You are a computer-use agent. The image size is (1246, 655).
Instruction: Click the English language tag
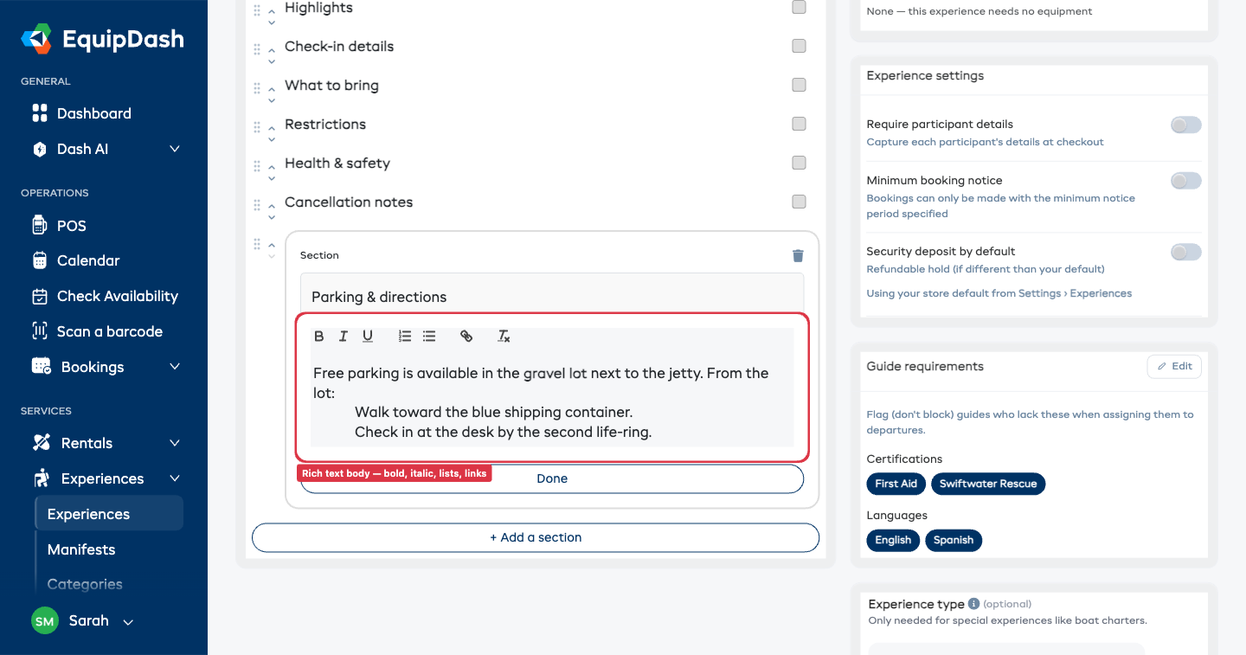[893, 540]
